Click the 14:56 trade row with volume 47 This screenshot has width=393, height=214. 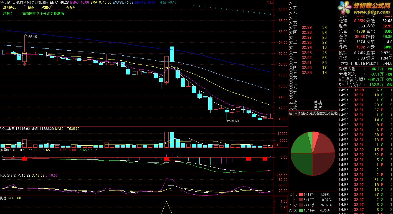(x=366, y=195)
